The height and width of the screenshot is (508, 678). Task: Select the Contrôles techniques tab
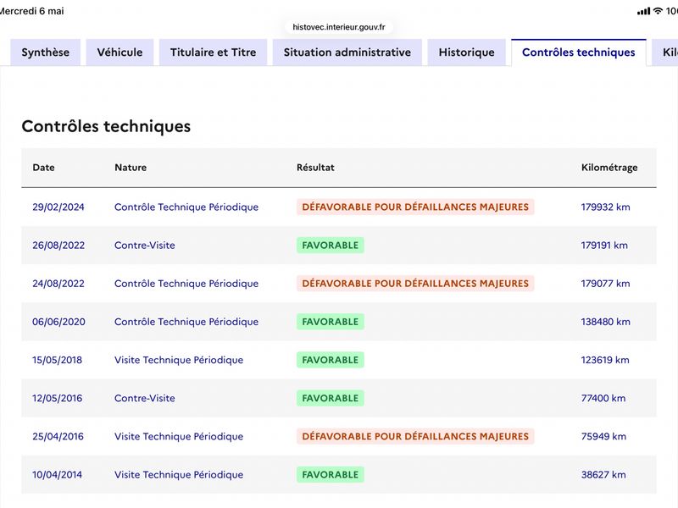(x=579, y=52)
